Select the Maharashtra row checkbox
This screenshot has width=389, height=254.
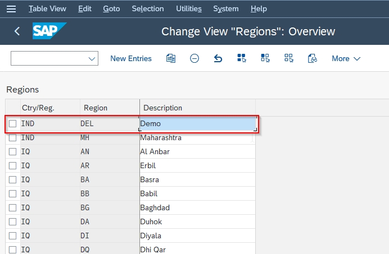[13, 137]
